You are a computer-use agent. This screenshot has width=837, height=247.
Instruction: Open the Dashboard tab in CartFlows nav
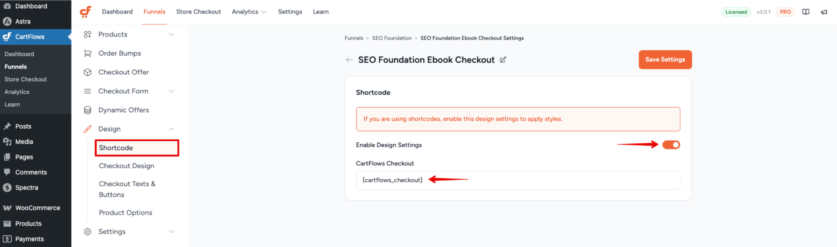(x=117, y=12)
